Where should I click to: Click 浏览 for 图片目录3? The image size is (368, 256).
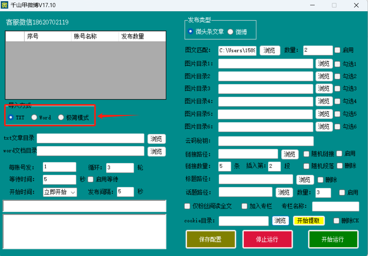click(324, 89)
